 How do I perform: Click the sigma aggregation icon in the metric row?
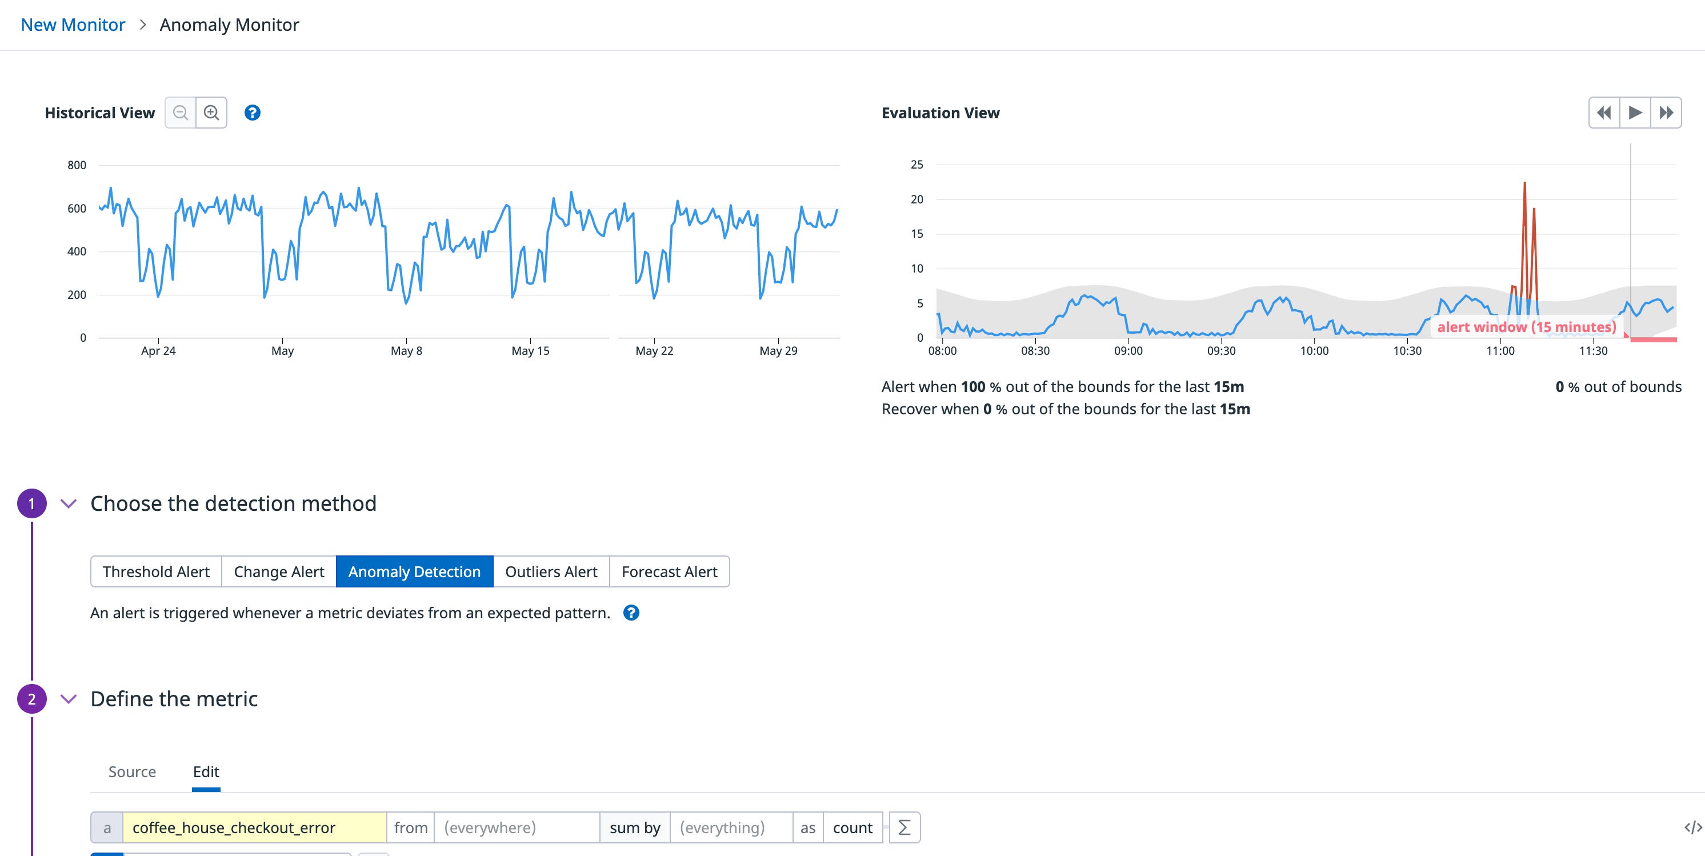click(x=904, y=827)
